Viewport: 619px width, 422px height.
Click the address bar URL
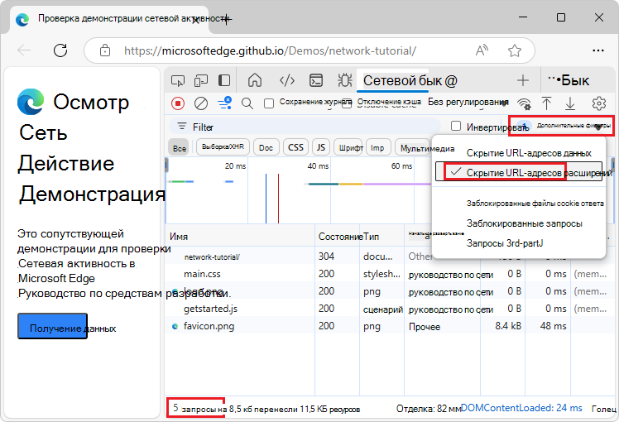point(270,50)
